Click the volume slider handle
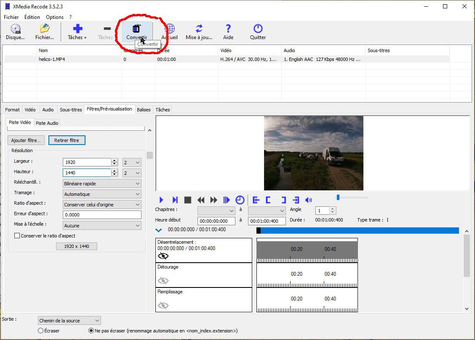This screenshot has width=475, height=340. click(338, 198)
